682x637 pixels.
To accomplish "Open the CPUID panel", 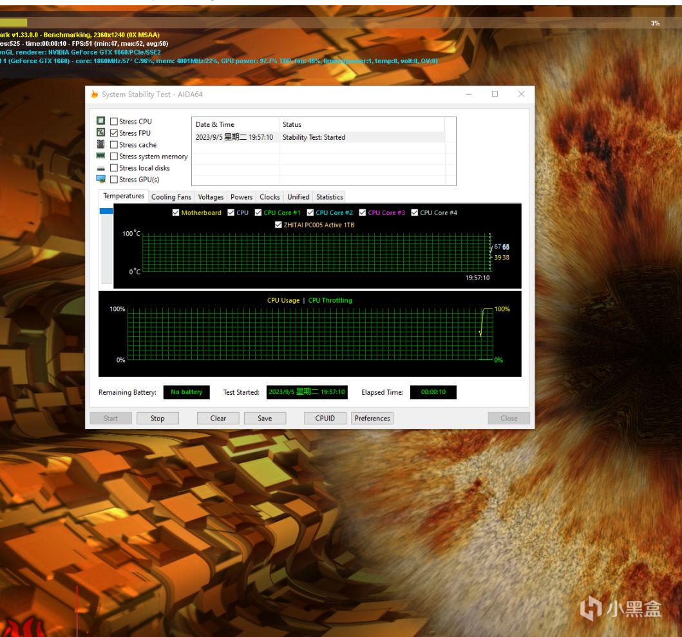I will coord(325,418).
